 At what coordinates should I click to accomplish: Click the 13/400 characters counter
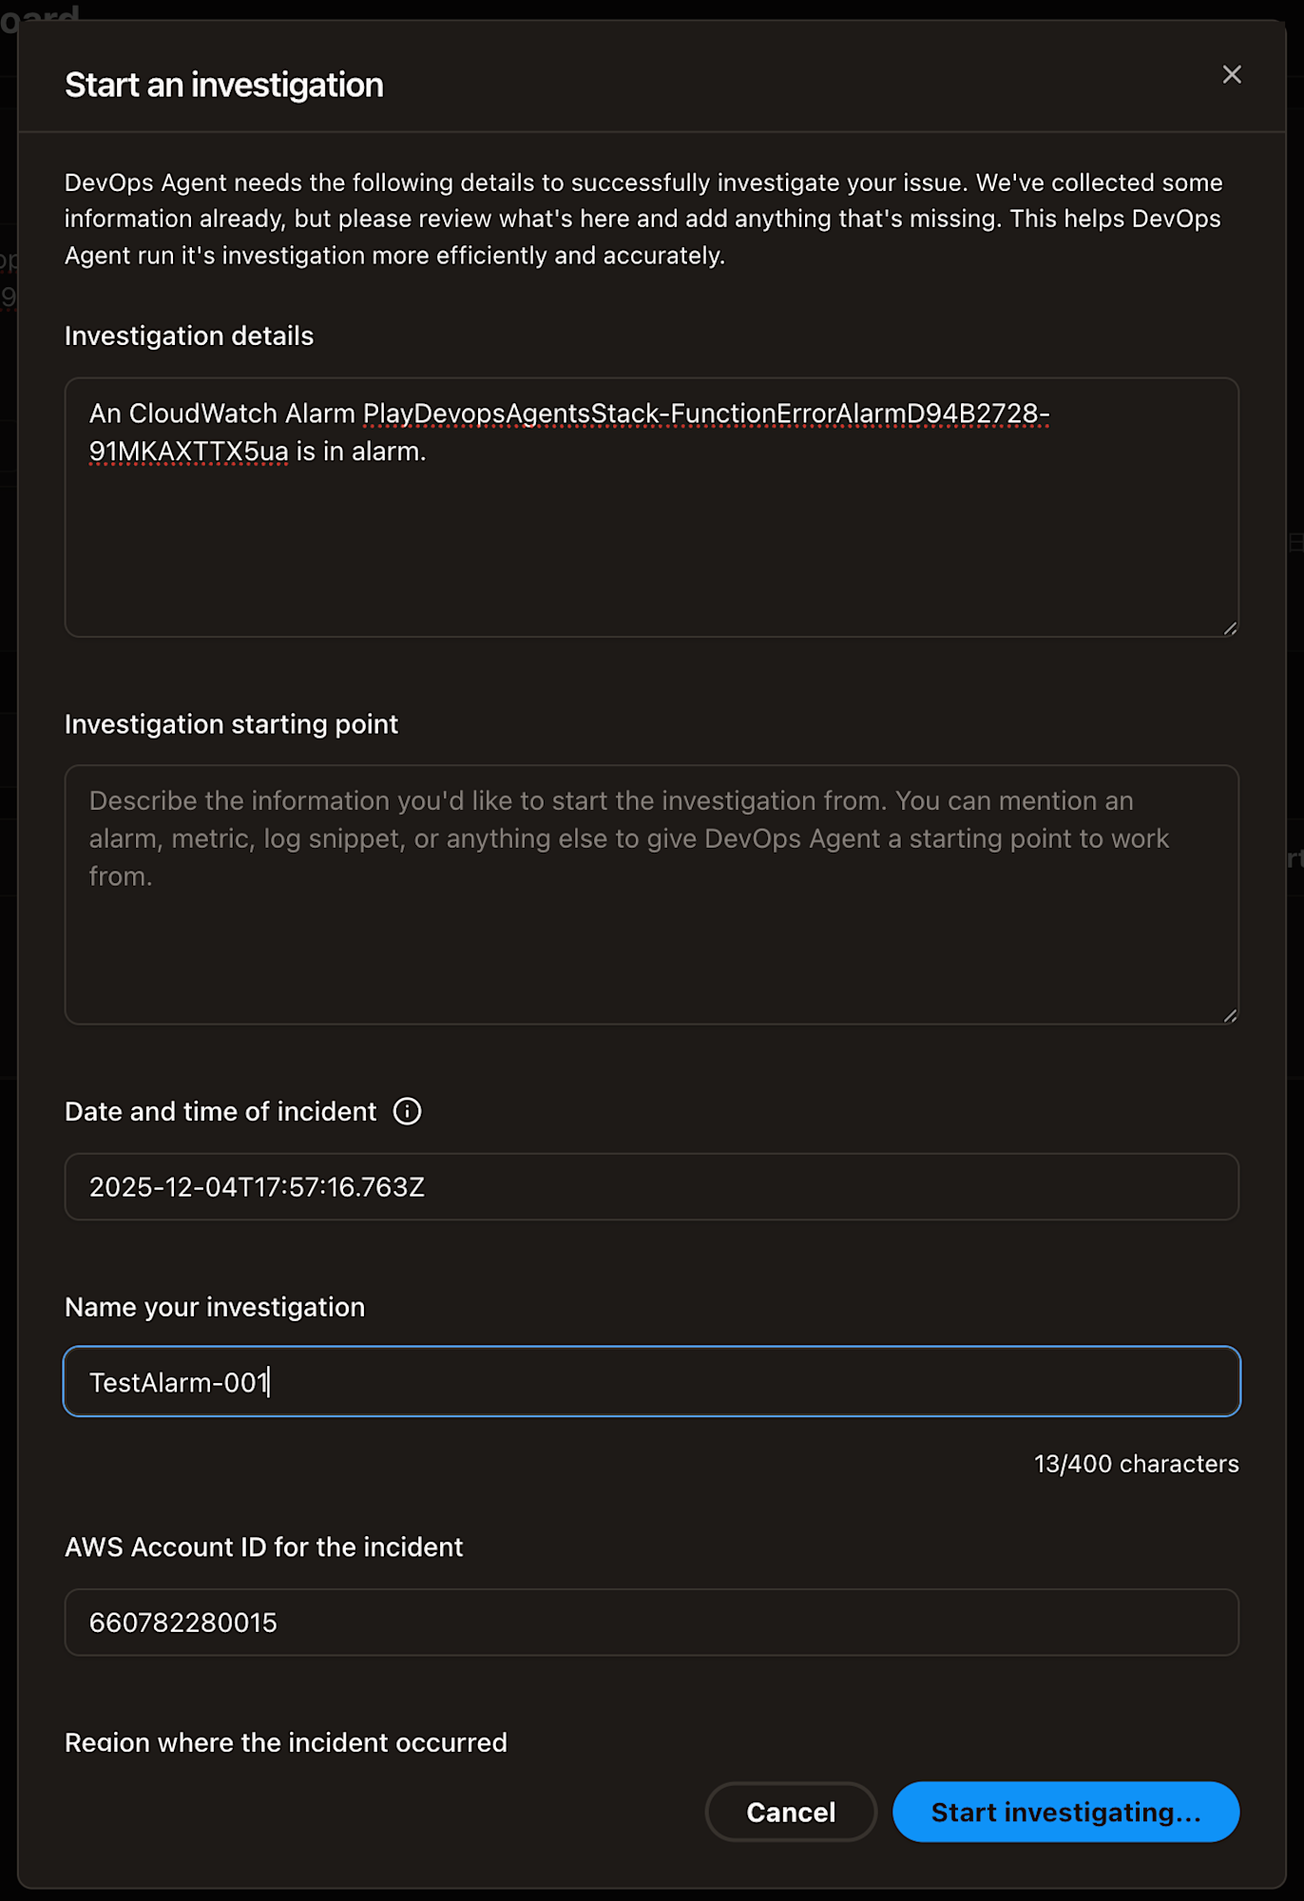tap(1136, 1464)
